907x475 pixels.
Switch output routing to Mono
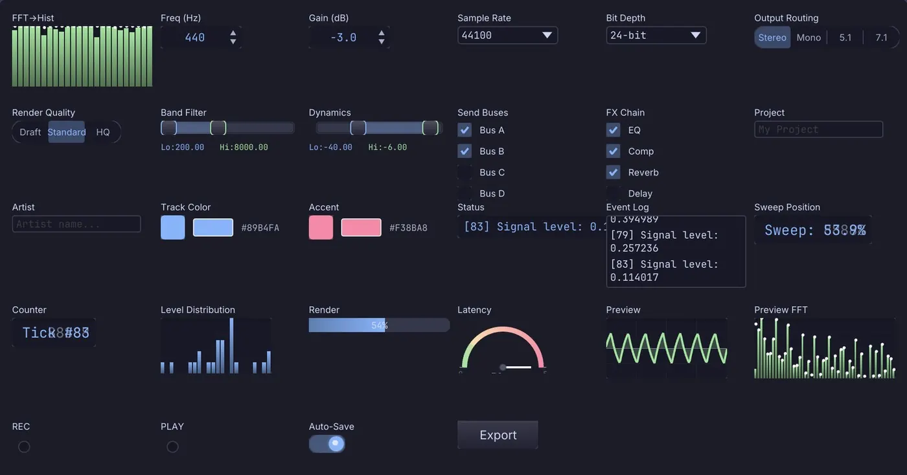809,38
